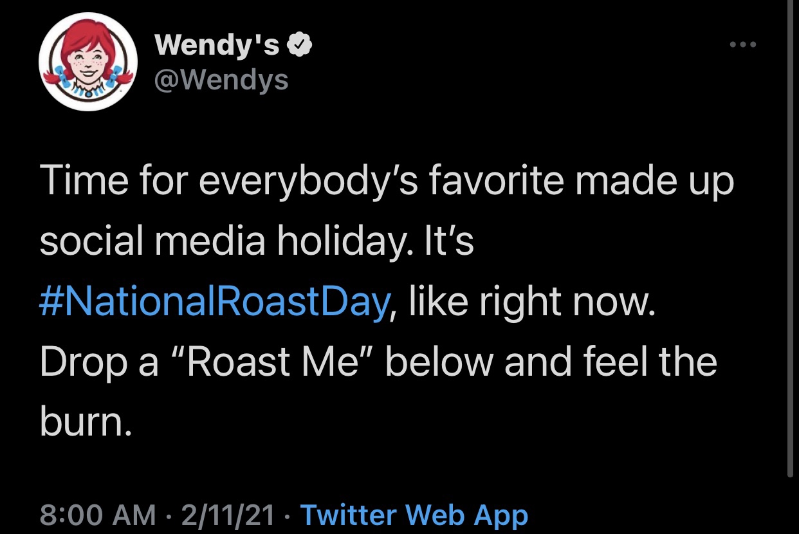Open the @Wendys handle link

[x=221, y=80]
